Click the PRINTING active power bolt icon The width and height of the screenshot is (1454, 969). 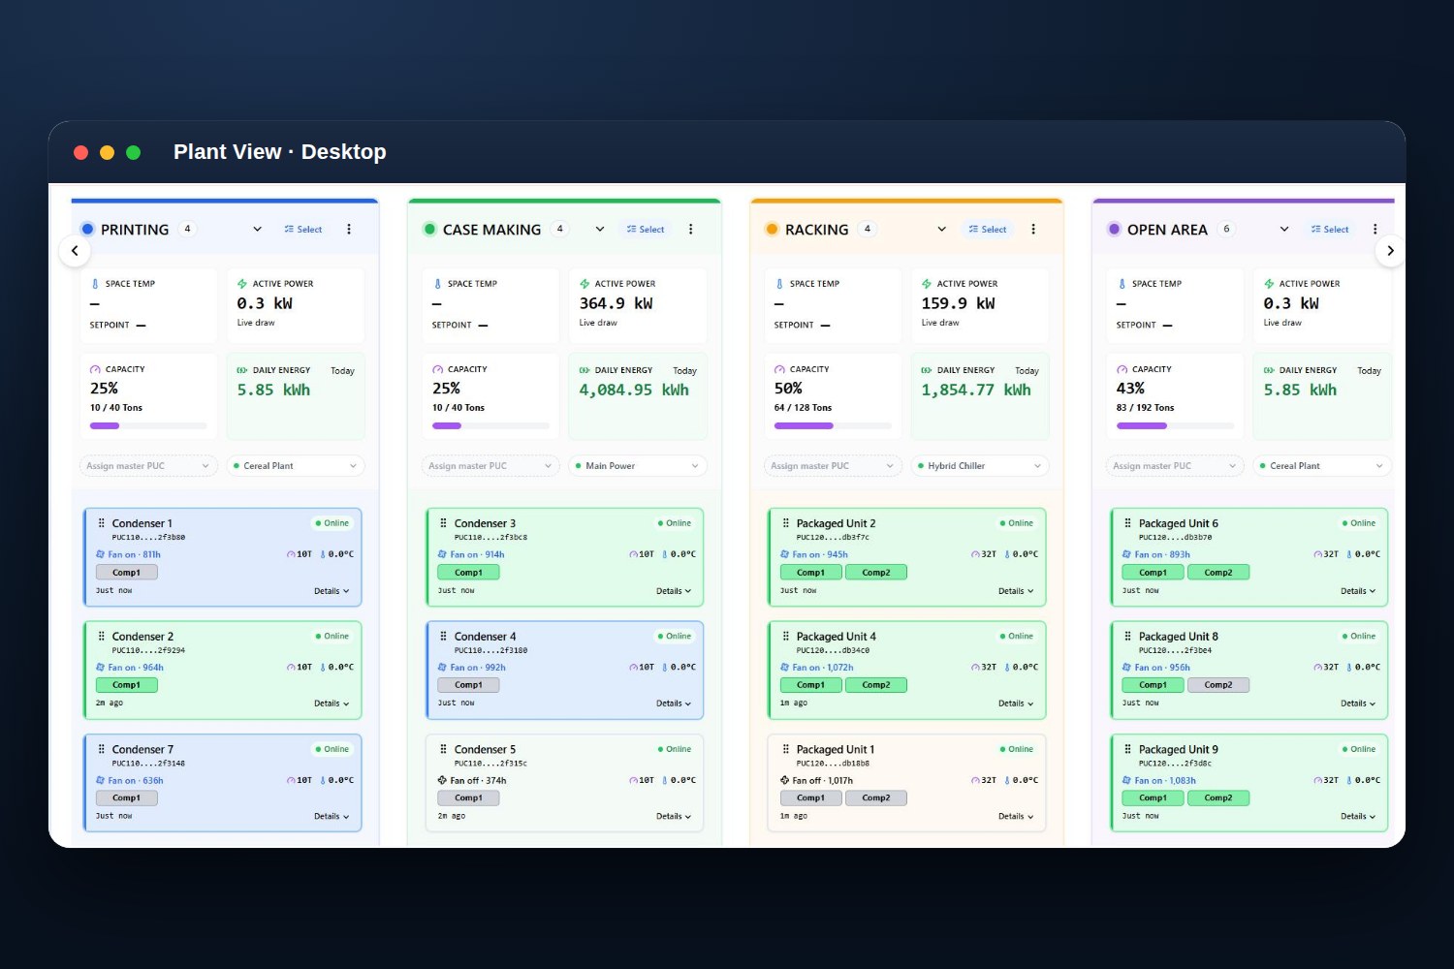click(242, 284)
